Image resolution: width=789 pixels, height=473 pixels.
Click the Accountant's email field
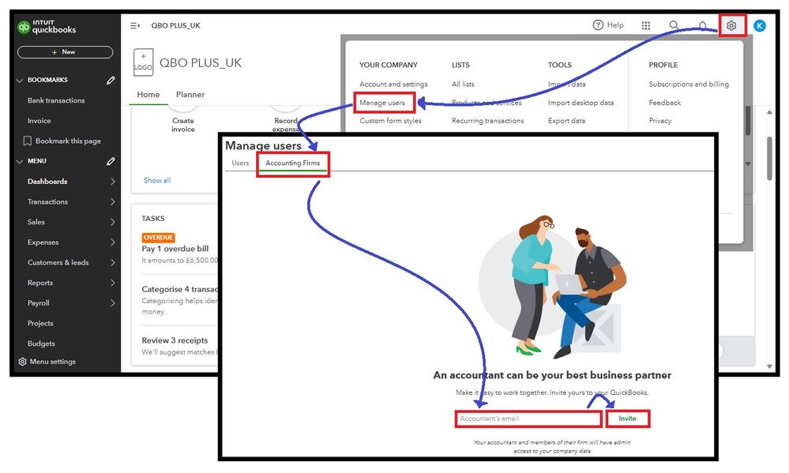[x=528, y=419]
